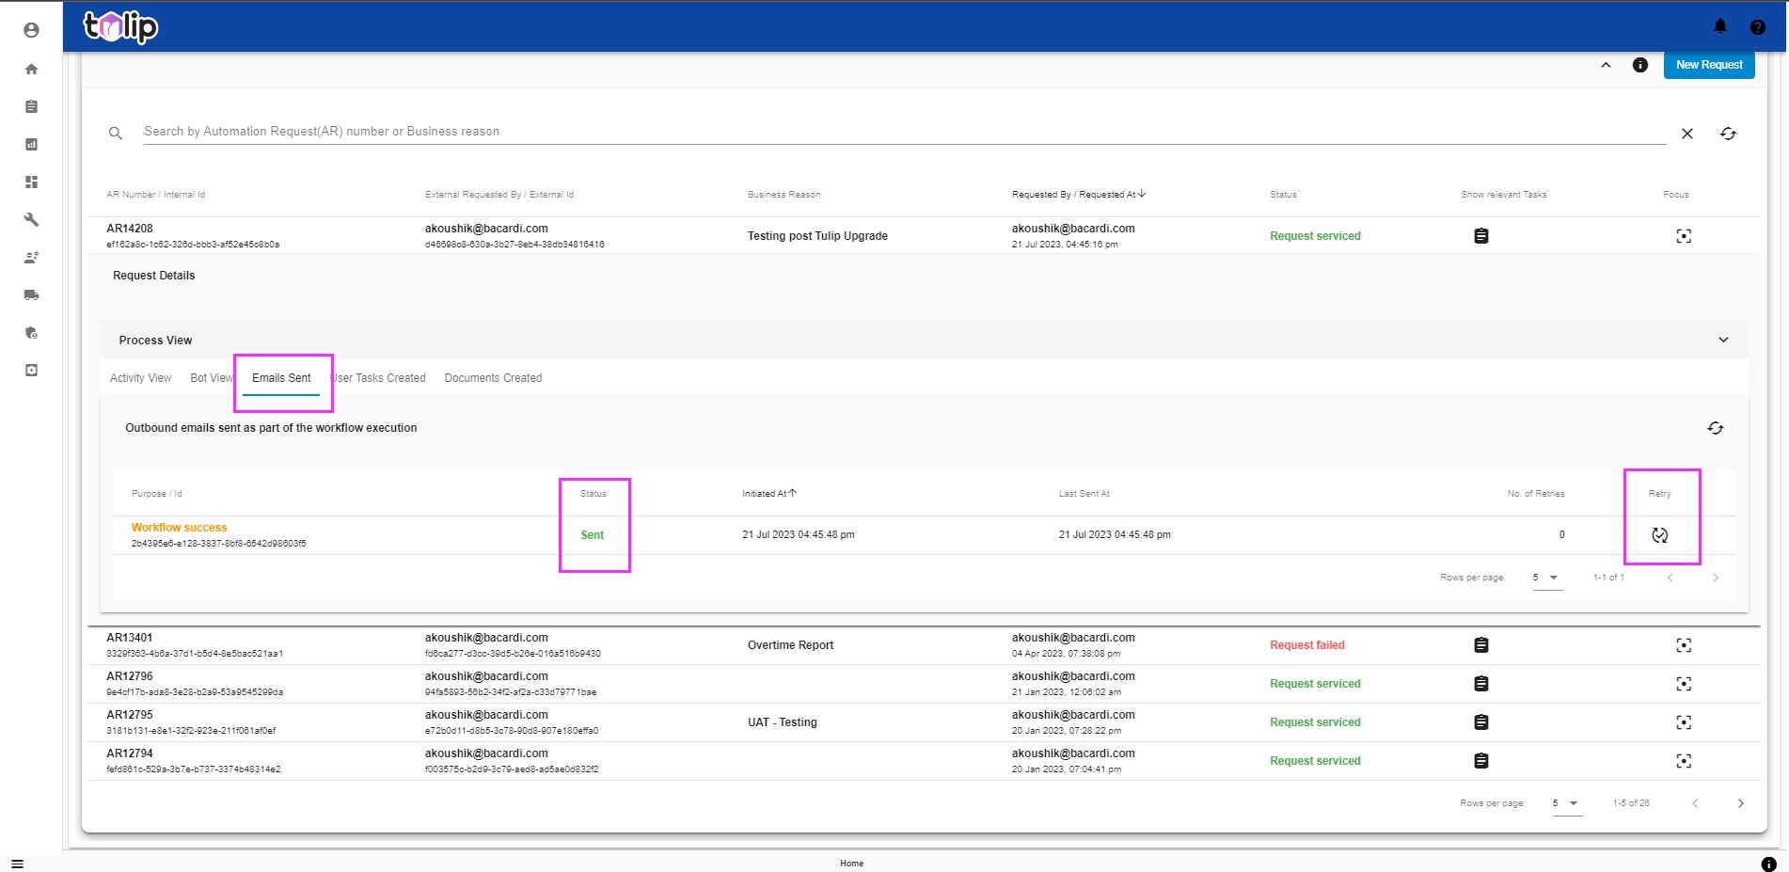Focus on request AR12795

pyautogui.click(x=1684, y=722)
